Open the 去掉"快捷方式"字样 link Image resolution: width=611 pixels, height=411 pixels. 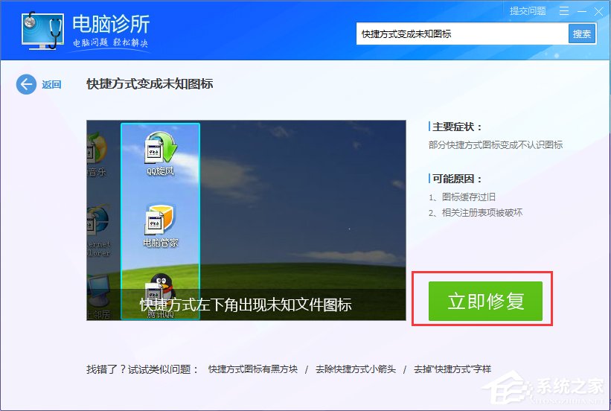tap(452, 369)
